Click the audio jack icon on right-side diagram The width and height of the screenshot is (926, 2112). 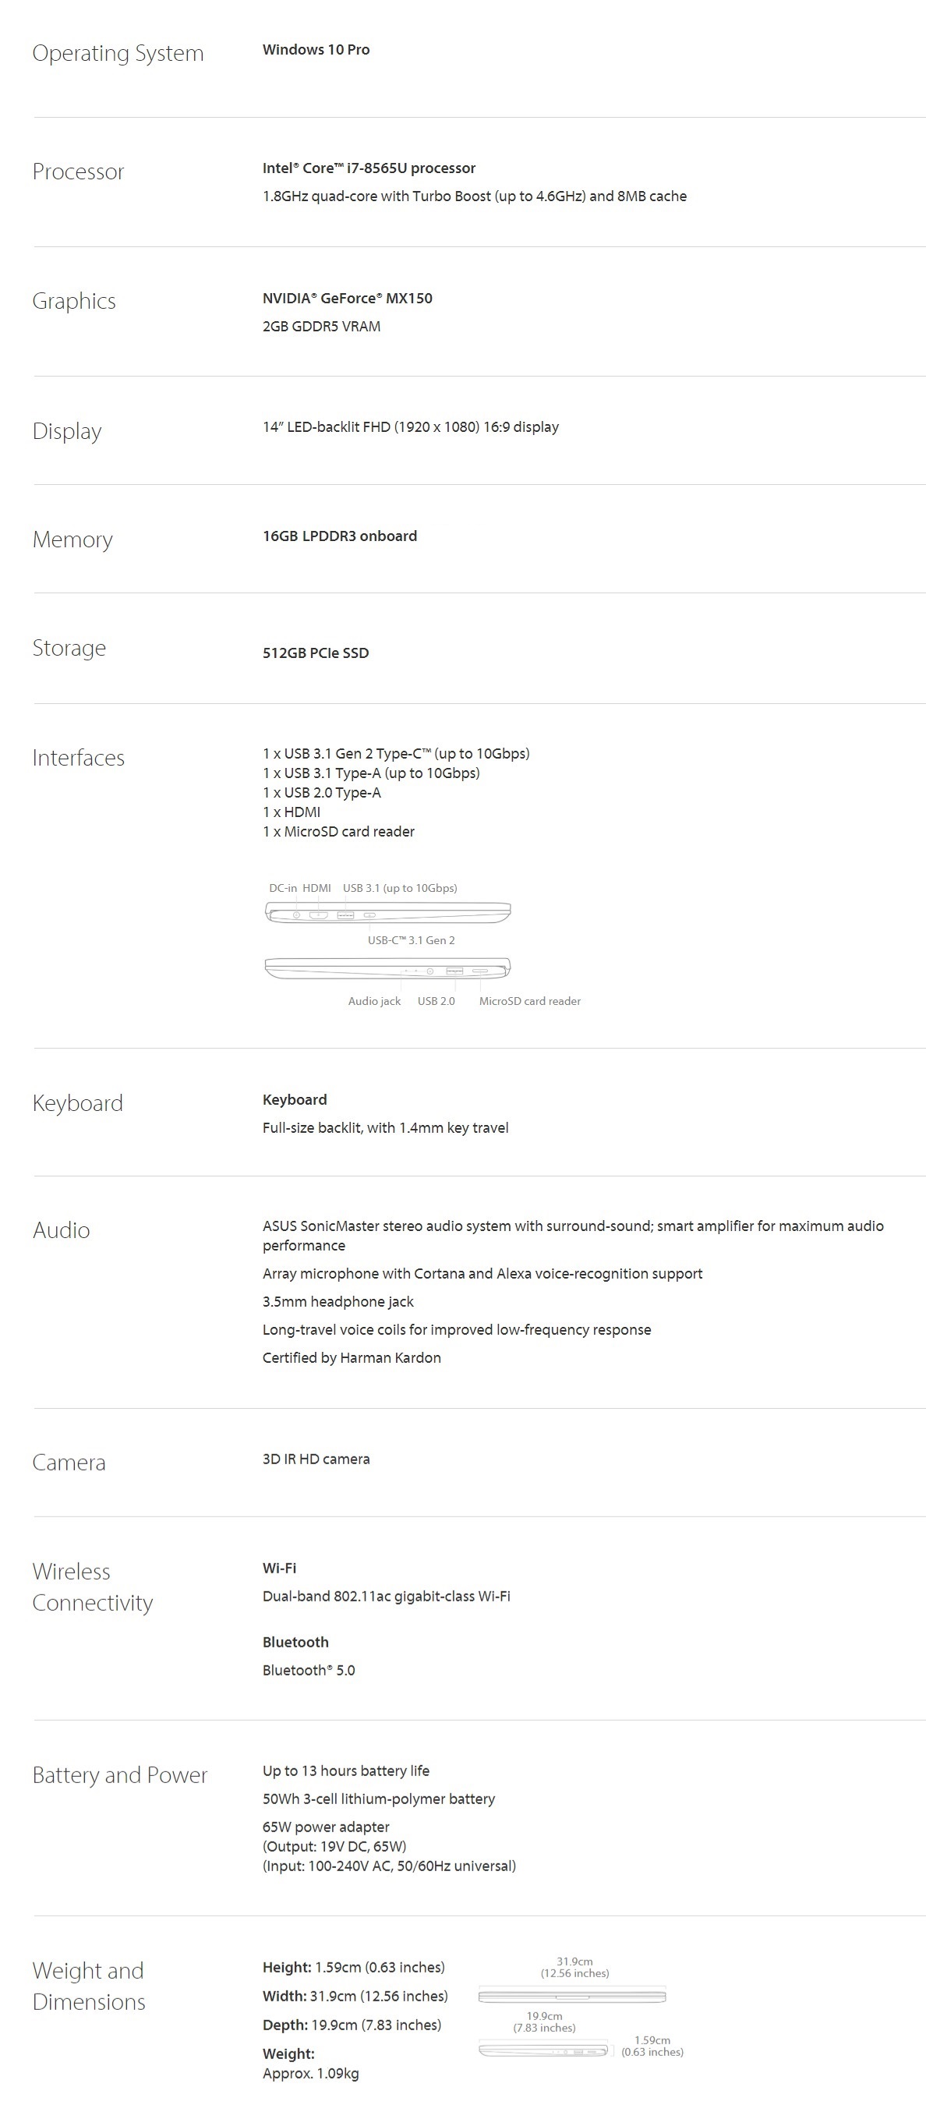(430, 971)
